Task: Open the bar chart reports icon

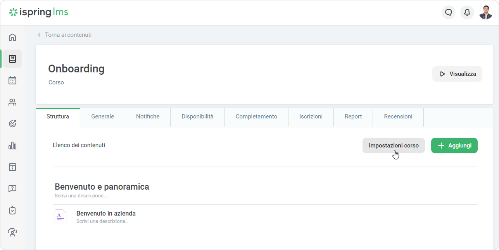Action: point(12,146)
